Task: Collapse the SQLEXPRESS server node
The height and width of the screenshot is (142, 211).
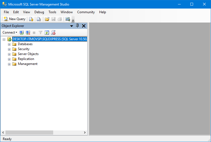Action: 4,39
